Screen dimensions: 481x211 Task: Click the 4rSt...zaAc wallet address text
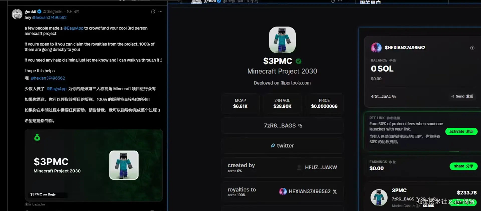(x=381, y=96)
